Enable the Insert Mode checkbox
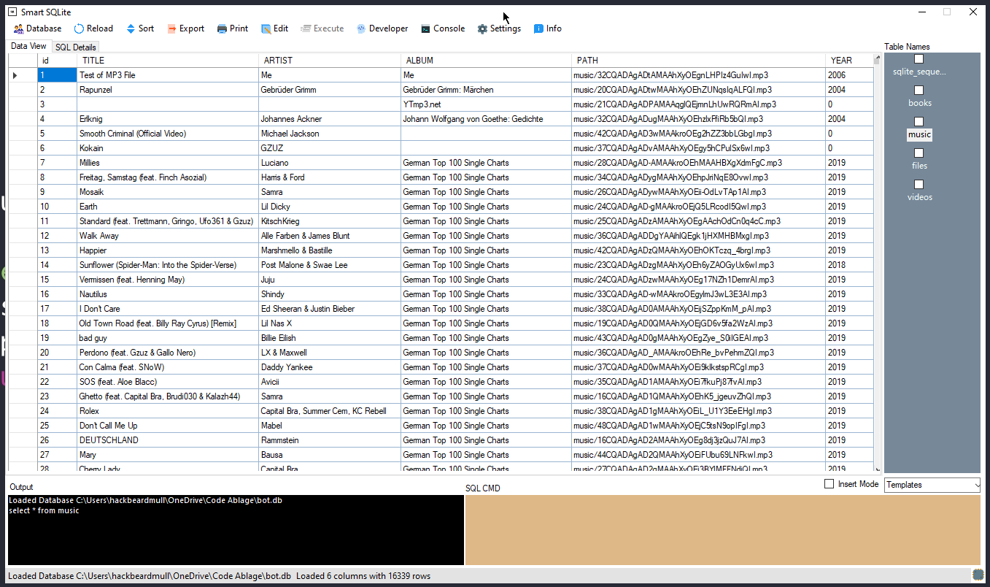Screen dimensions: 990x587 click(x=829, y=483)
